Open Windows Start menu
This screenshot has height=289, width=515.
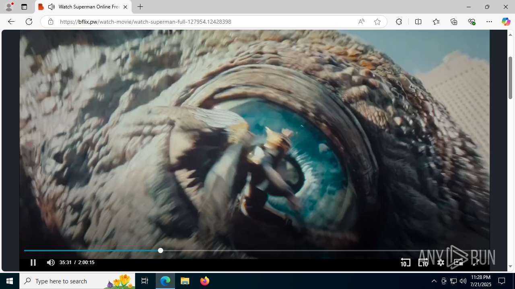pos(10,281)
